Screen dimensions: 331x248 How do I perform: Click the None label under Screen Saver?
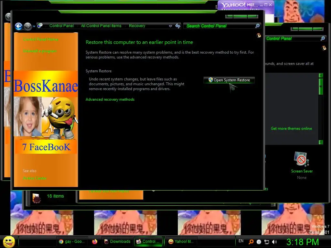302,178
